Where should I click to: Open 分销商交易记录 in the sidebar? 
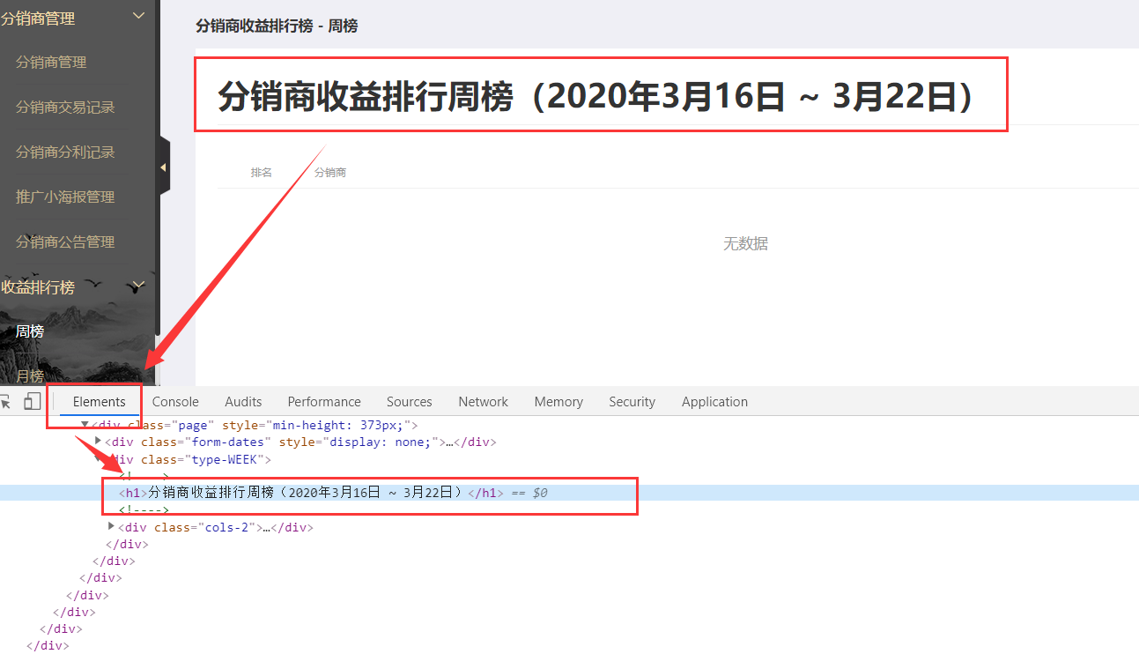point(65,108)
